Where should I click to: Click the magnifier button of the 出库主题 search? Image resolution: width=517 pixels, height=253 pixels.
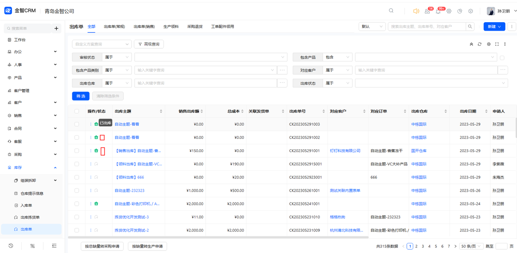(470, 27)
